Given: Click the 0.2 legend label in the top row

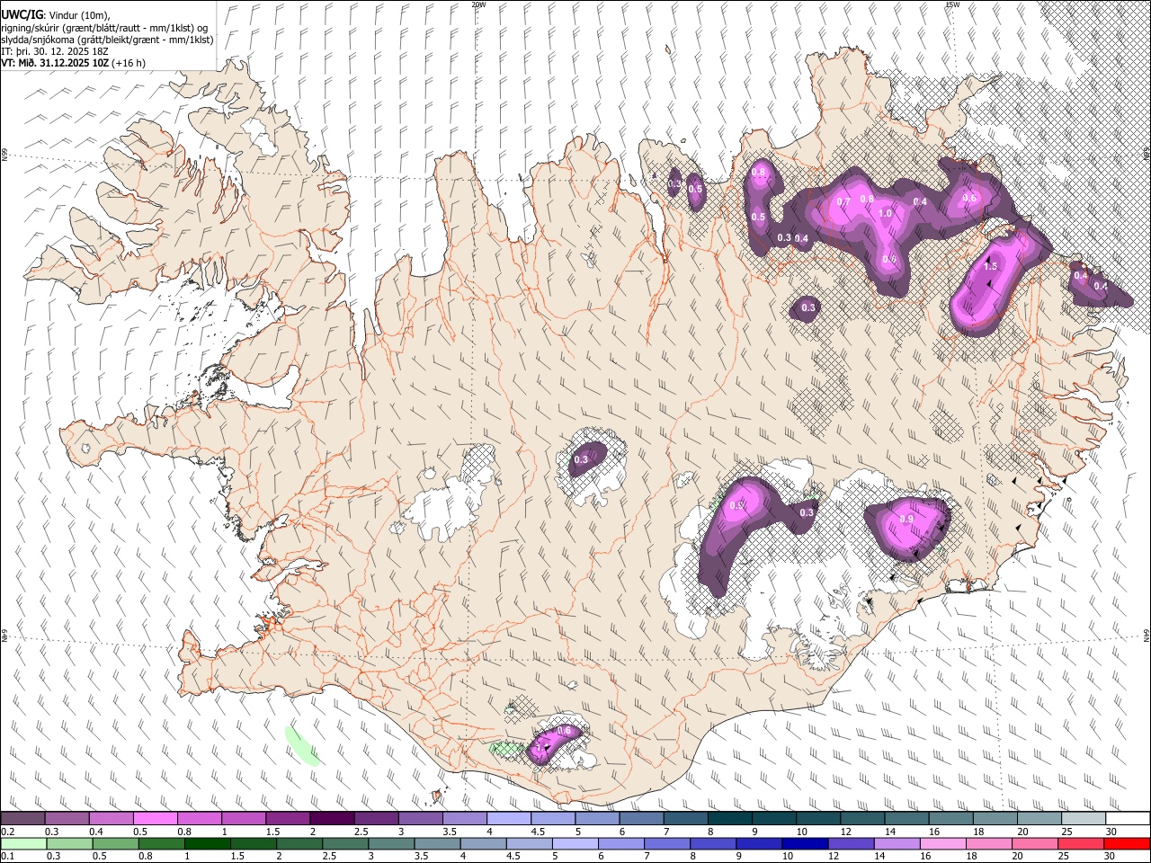Looking at the screenshot, I should [7, 832].
